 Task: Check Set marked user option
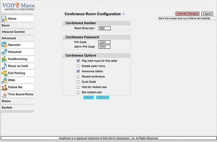tap(78, 92)
